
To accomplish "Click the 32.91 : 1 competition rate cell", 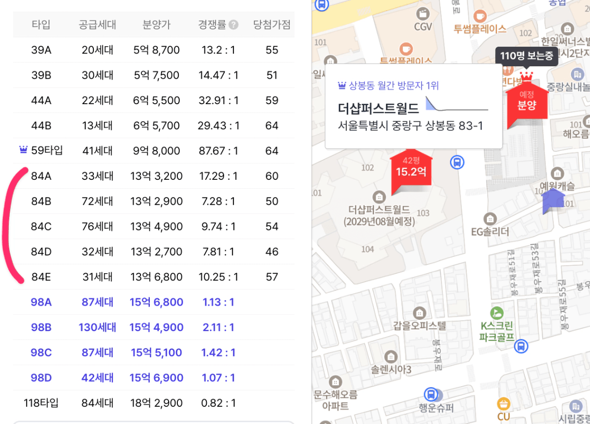I will 219,100.
